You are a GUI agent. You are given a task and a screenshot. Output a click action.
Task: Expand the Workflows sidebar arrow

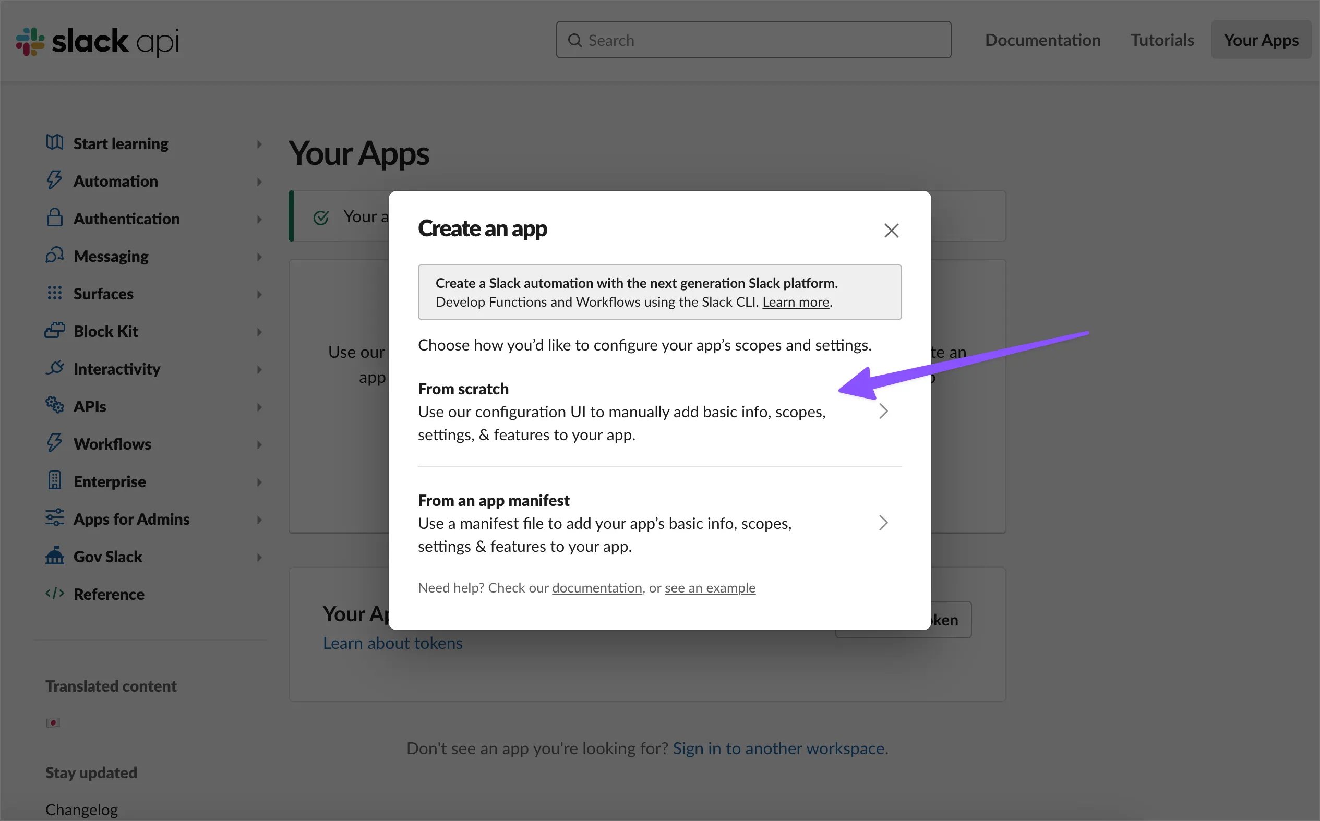(x=259, y=445)
